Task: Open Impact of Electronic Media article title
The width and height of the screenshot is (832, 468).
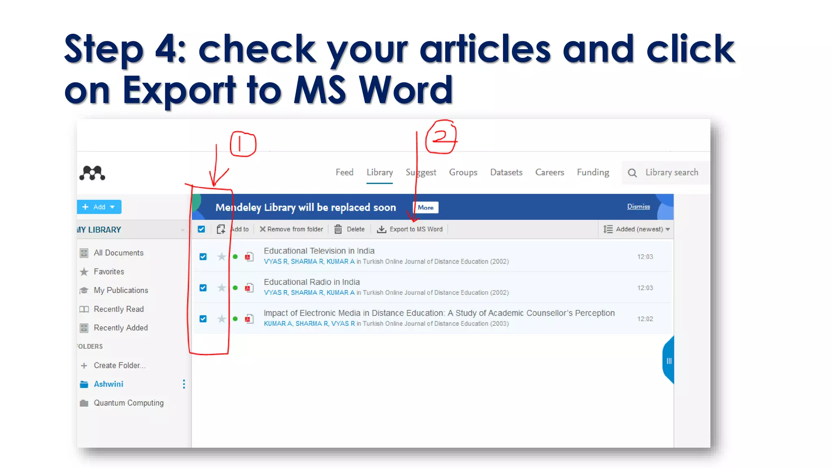Action: (x=439, y=313)
